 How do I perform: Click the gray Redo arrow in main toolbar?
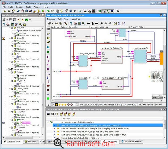pyautogui.click(x=52, y=11)
